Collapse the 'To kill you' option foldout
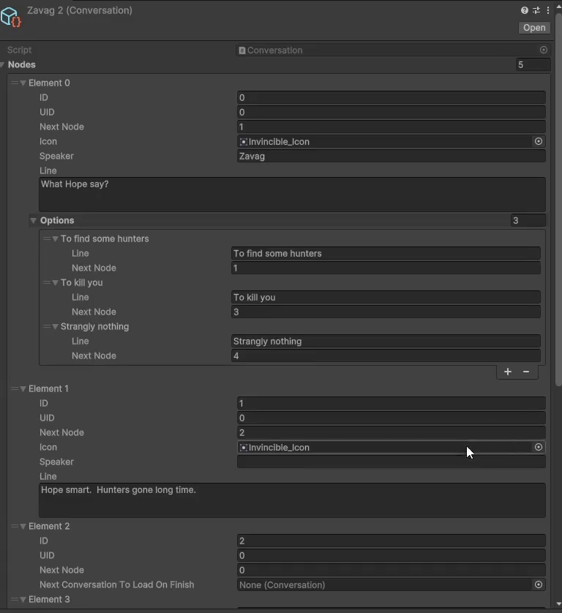The height and width of the screenshot is (613, 562). [55, 282]
